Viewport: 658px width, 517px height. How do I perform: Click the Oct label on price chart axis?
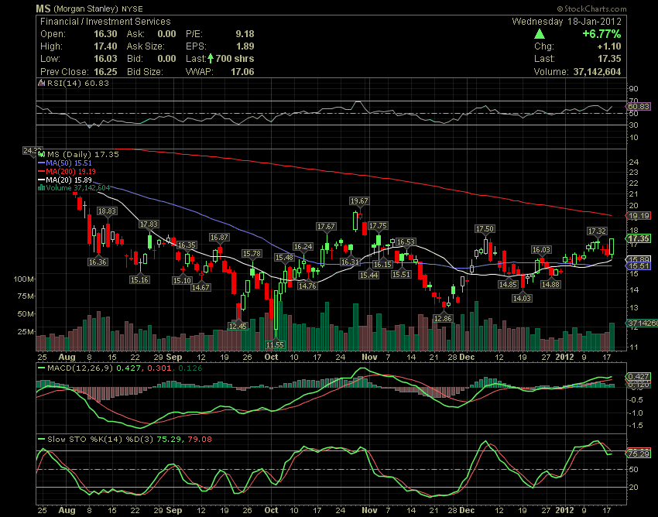pos(272,357)
